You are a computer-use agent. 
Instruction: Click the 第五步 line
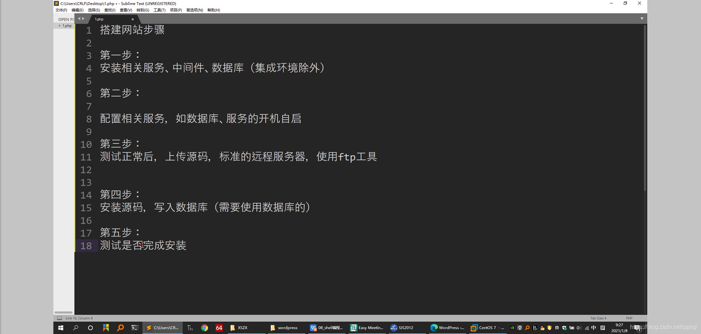120,233
